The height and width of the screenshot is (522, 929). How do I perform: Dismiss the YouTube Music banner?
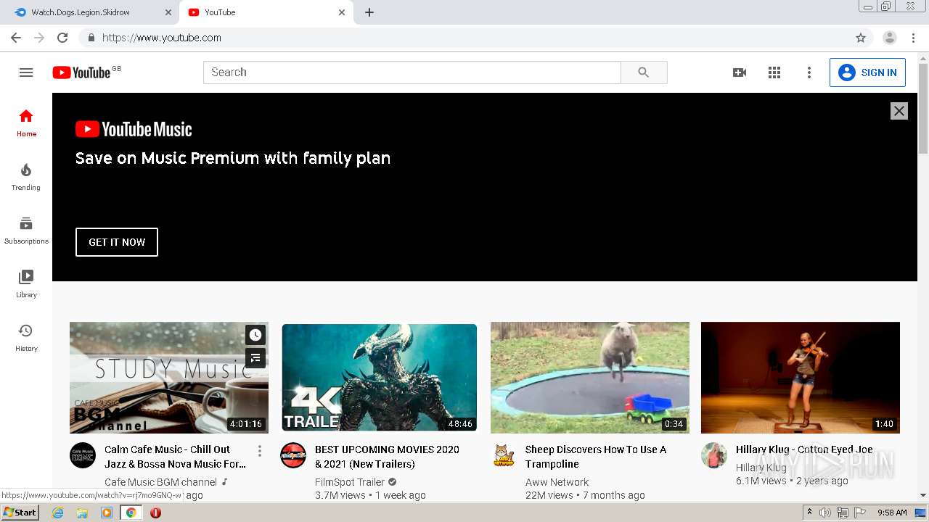point(899,111)
